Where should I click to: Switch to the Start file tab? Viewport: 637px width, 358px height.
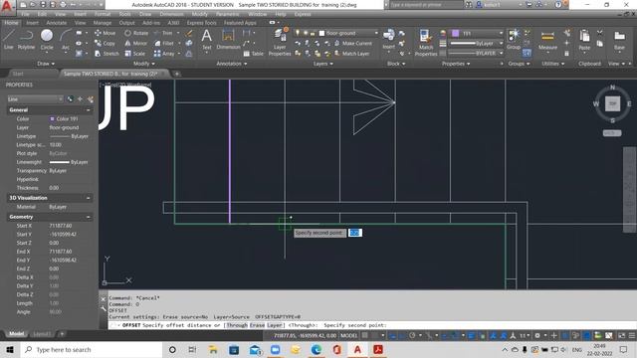coord(18,74)
